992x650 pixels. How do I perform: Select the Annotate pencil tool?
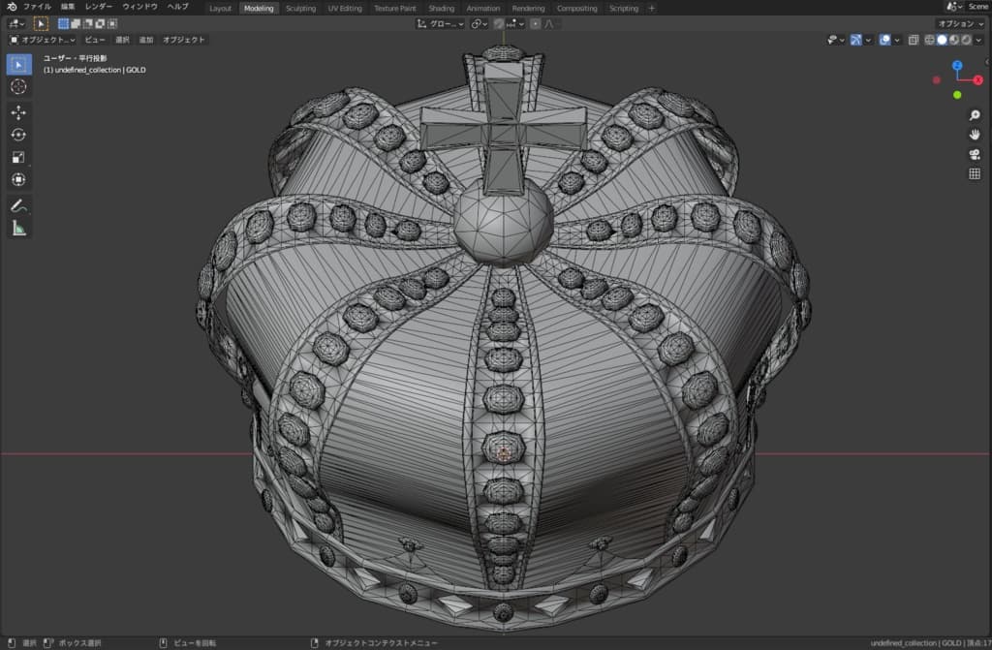pyautogui.click(x=18, y=205)
